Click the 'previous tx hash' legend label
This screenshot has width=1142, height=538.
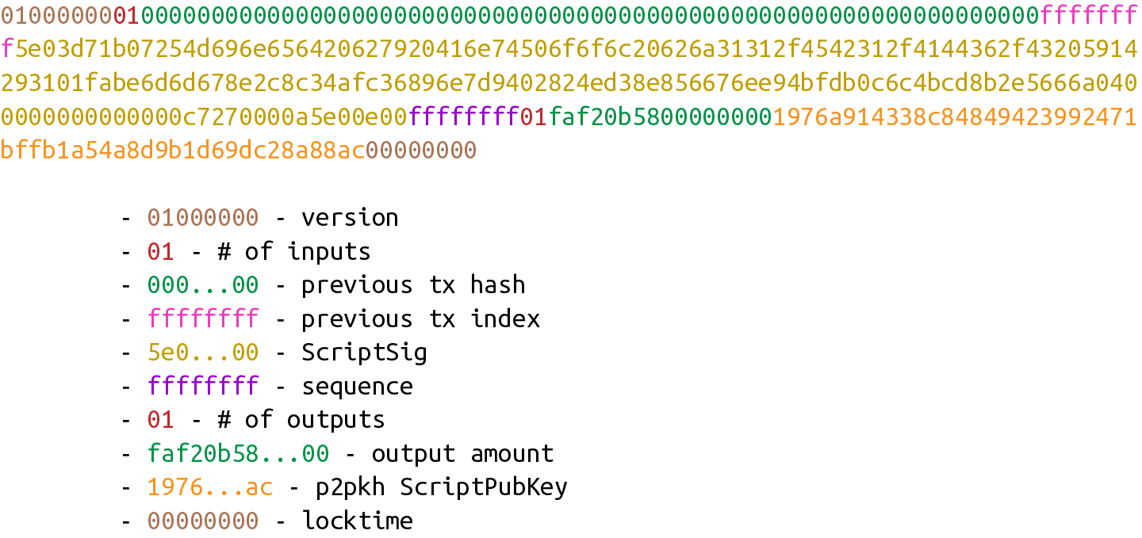413,285
